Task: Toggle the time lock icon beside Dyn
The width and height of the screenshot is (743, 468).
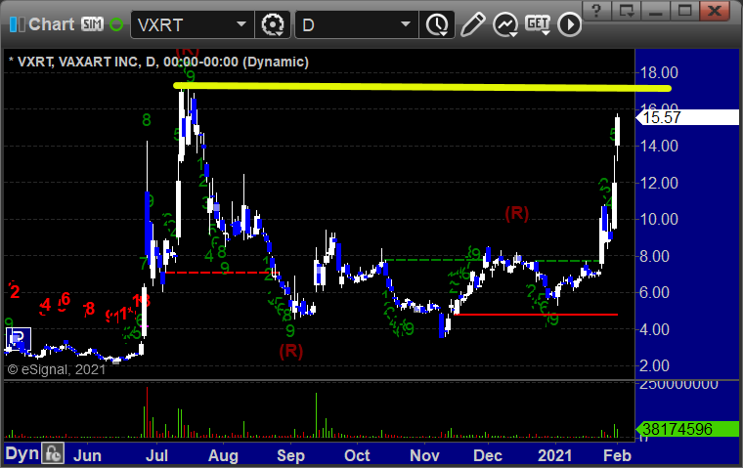Action: (53, 453)
